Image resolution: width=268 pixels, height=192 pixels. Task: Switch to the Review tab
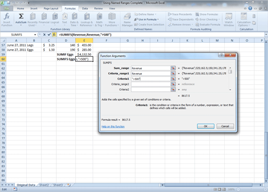click(x=98, y=8)
